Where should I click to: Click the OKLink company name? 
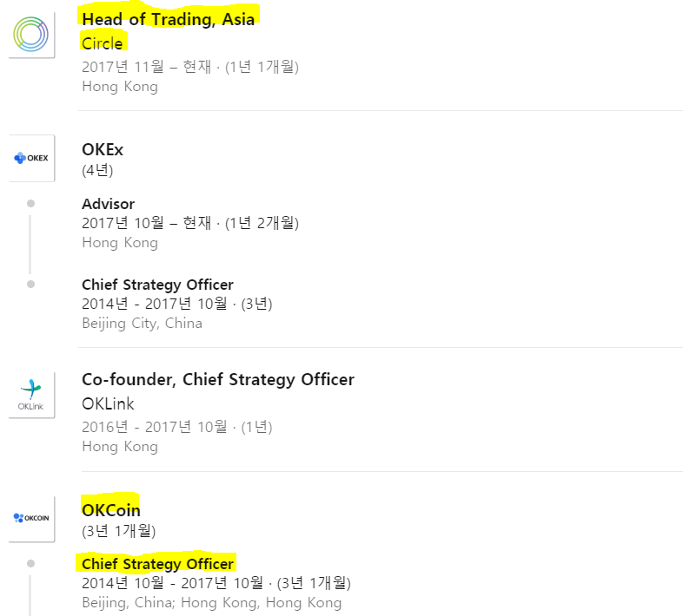[x=108, y=403]
